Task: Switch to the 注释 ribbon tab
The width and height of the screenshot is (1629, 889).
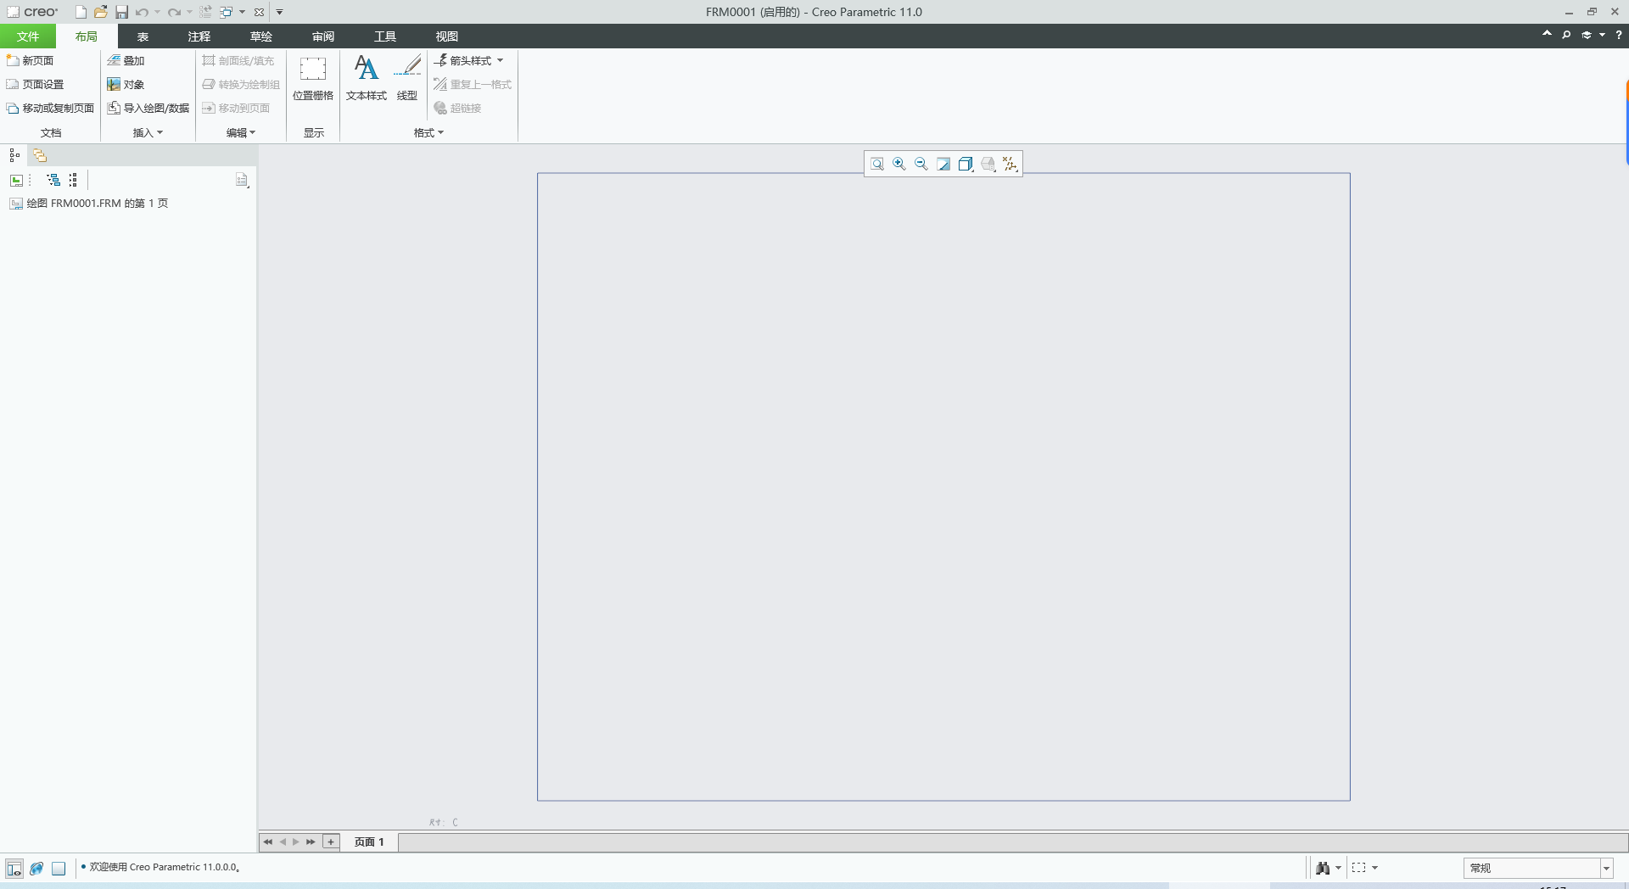Action: [x=199, y=36]
